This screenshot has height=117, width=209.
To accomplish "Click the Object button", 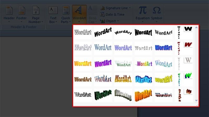I will tap(108, 21).
